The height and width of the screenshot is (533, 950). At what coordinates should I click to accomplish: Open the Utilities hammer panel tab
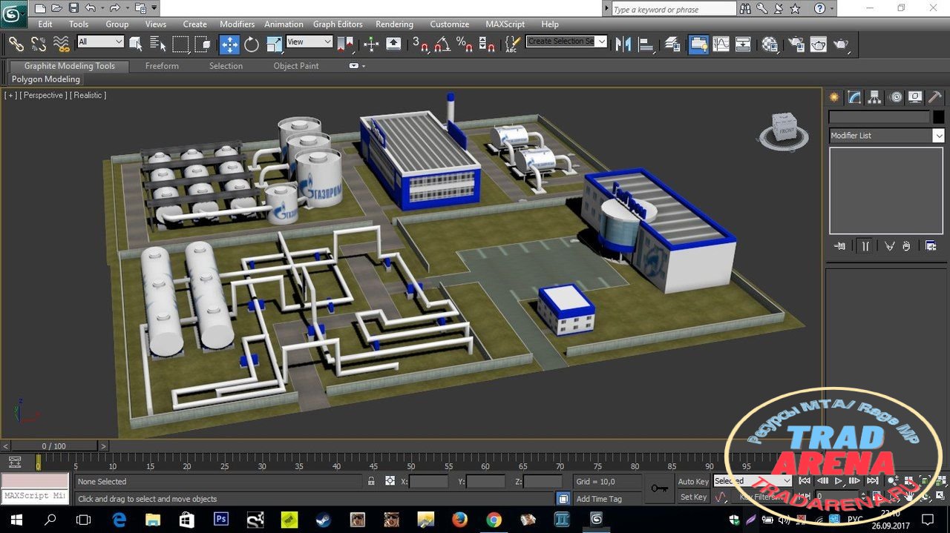[935, 97]
